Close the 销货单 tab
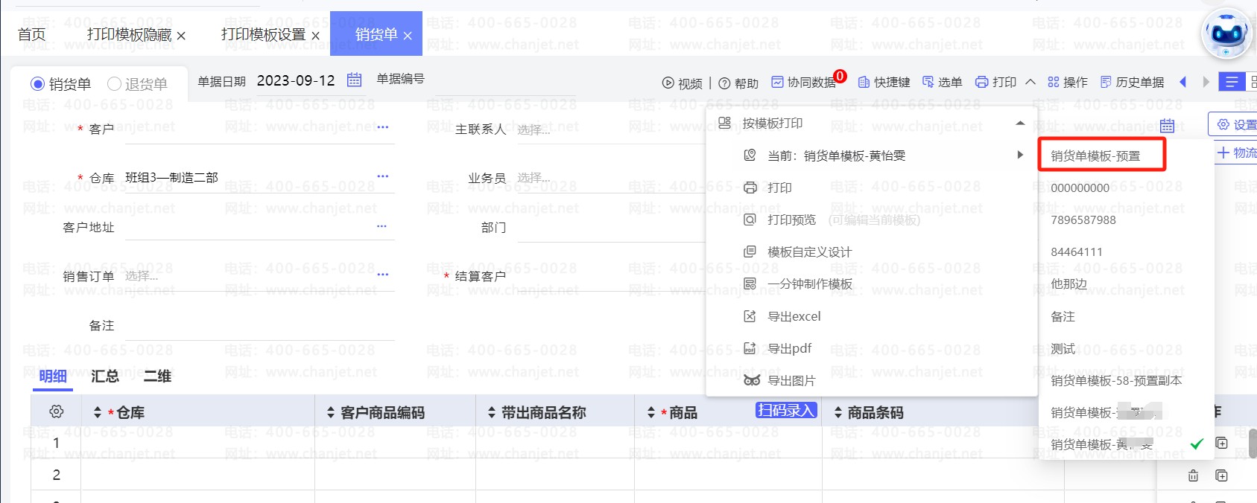 [408, 36]
